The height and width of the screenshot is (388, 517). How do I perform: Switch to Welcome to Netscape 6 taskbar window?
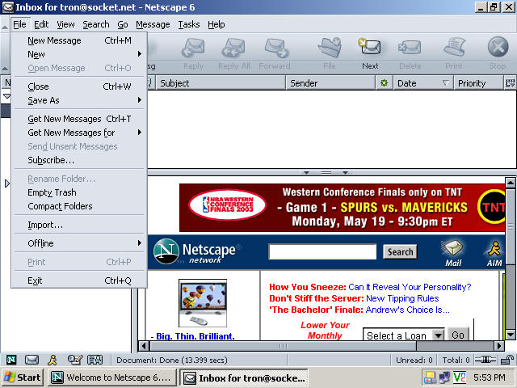(x=111, y=377)
